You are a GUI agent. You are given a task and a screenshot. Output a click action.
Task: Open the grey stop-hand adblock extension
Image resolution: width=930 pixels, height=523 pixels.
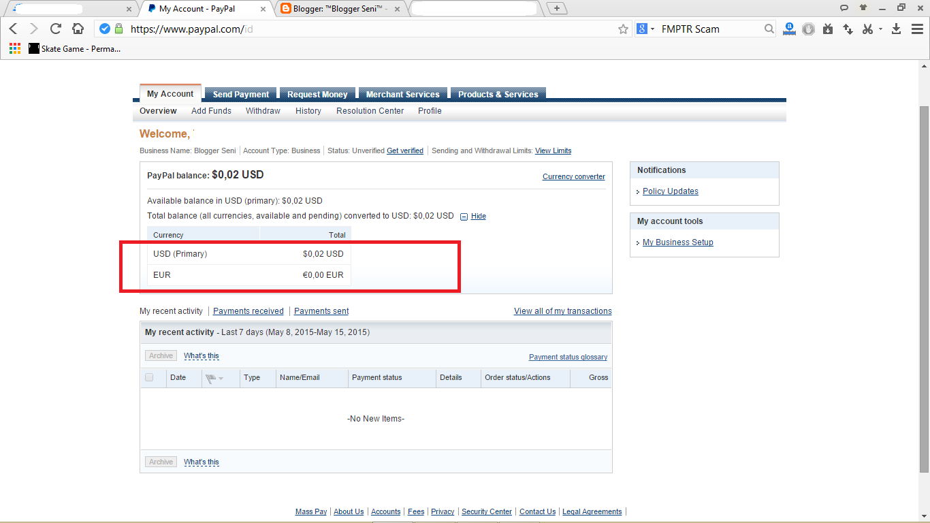808,29
